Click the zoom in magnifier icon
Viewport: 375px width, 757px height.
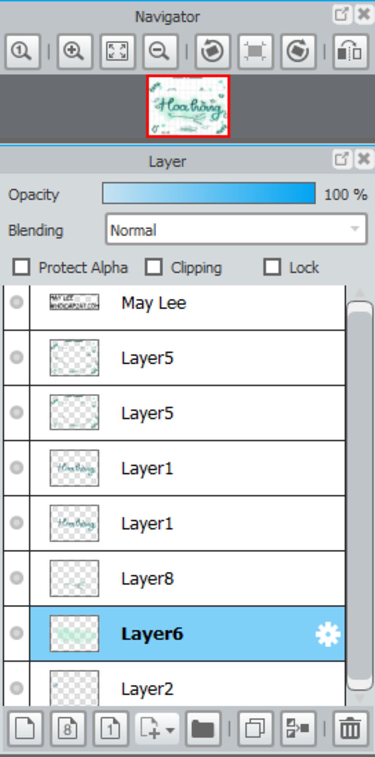point(74,51)
